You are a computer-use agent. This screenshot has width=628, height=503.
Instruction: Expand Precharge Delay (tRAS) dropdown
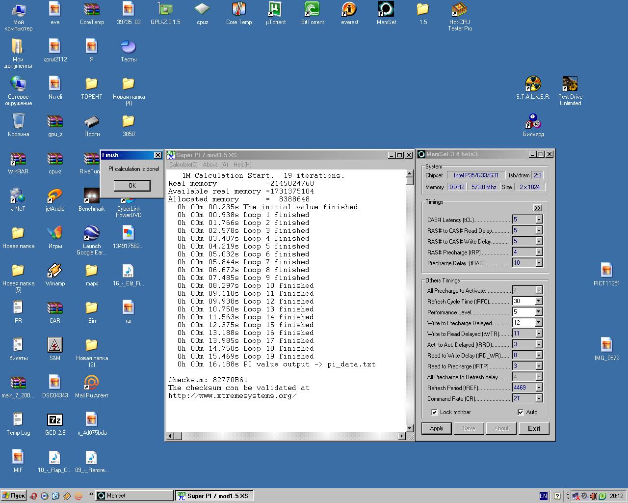coord(539,263)
